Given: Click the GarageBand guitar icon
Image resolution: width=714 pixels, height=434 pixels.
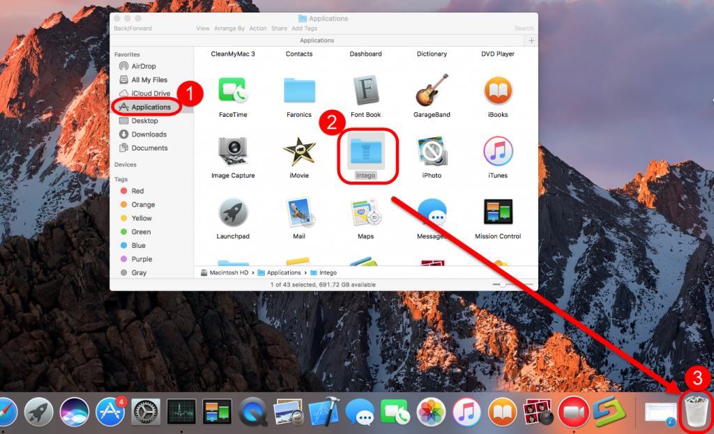Looking at the screenshot, I should [x=432, y=91].
